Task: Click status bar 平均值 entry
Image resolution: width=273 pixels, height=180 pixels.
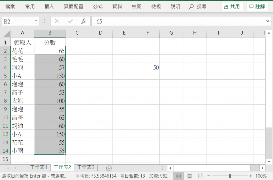Action: tap(96, 176)
